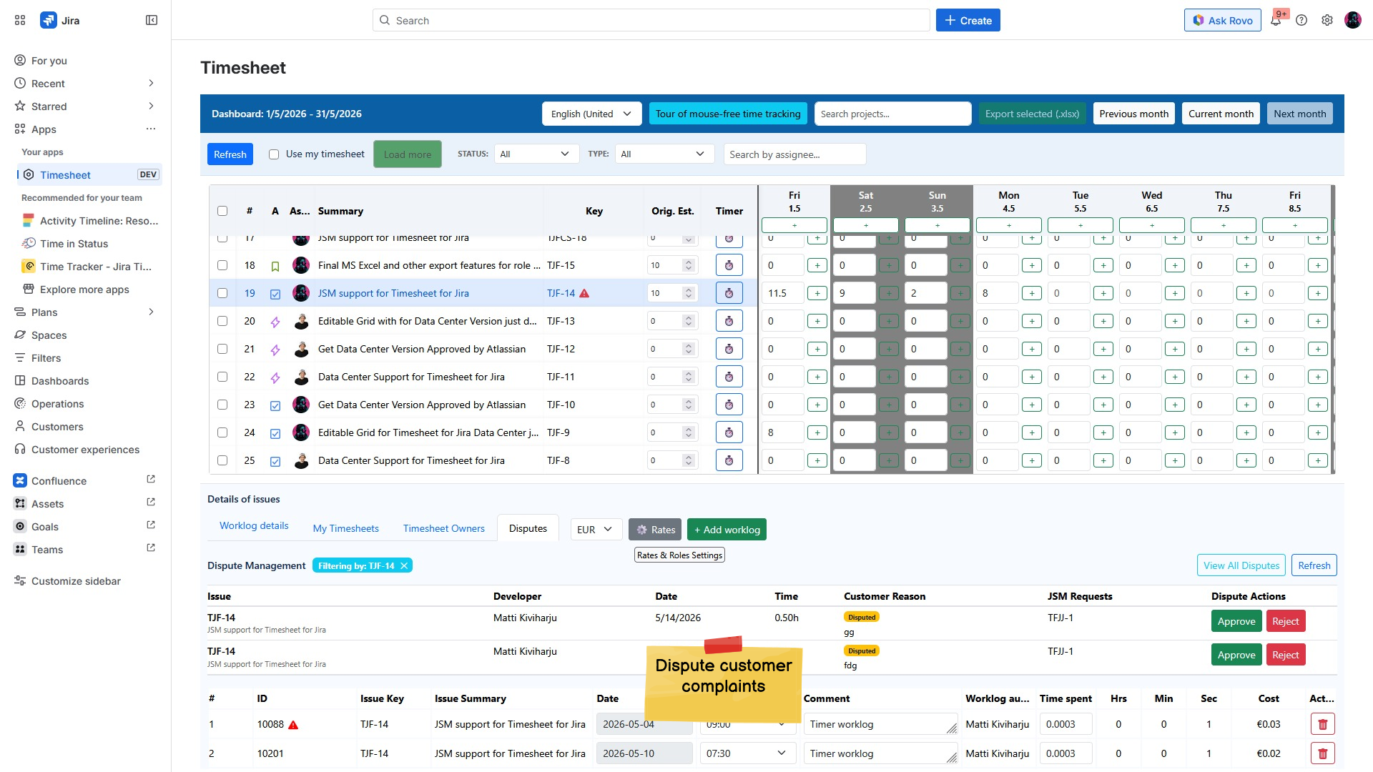Open the EUR currency dropdown
The width and height of the screenshot is (1373, 772).
[596, 530]
